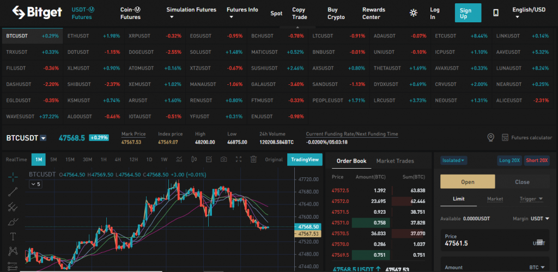Click the trash icon to clear drawings
Viewport: 558px width, 272px height.
tap(253, 159)
